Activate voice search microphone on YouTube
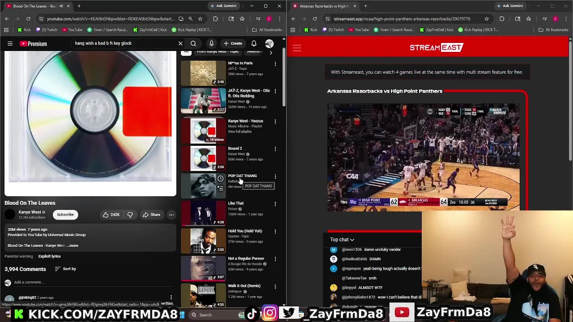 [x=211, y=43]
